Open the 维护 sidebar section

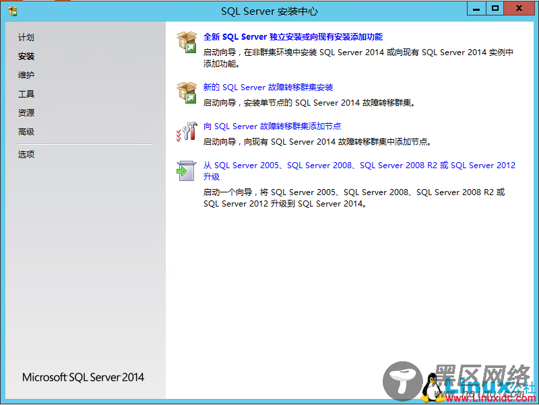pos(26,75)
